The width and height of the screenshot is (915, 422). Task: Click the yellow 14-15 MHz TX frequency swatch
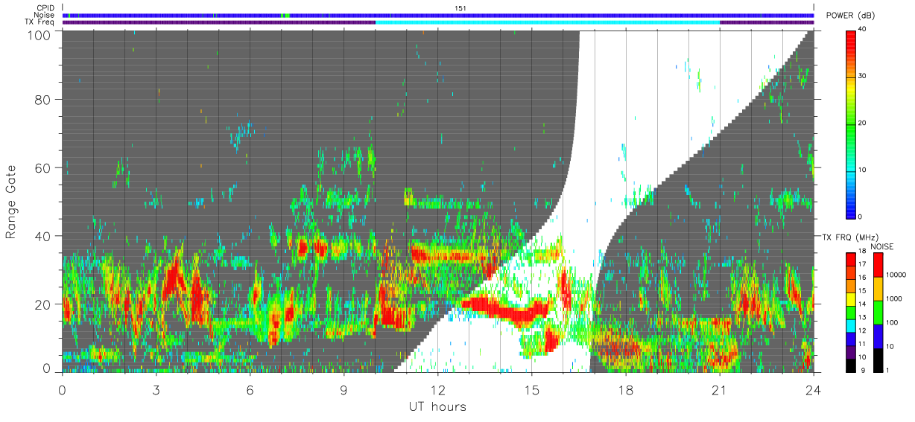[850, 298]
